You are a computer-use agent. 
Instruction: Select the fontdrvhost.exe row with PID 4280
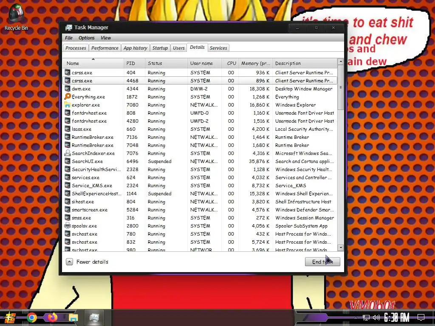coord(200,121)
